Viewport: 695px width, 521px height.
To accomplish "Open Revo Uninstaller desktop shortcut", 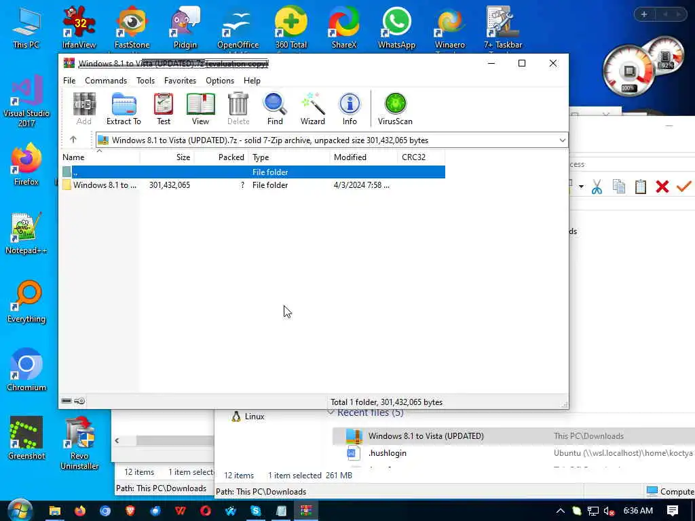I will [79, 444].
